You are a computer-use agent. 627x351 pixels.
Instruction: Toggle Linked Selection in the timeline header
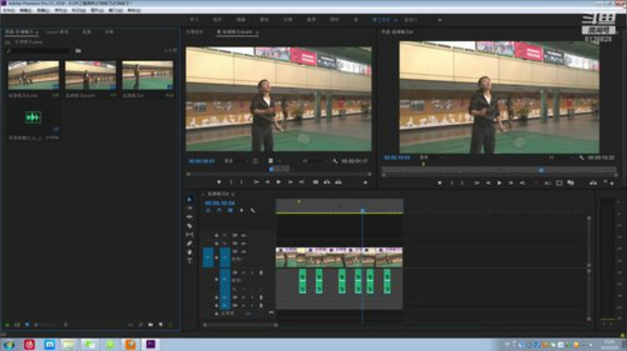(x=230, y=210)
